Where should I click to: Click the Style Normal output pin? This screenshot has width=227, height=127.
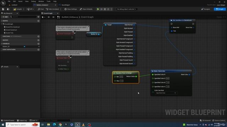(134, 25)
